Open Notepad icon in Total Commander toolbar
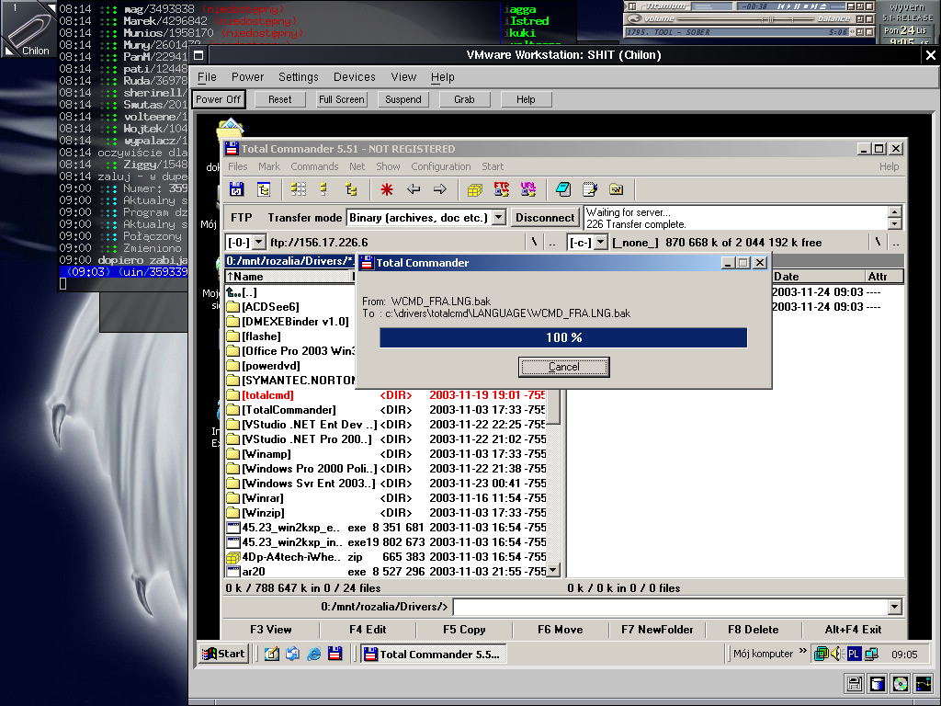The width and height of the screenshot is (941, 706). tap(590, 189)
